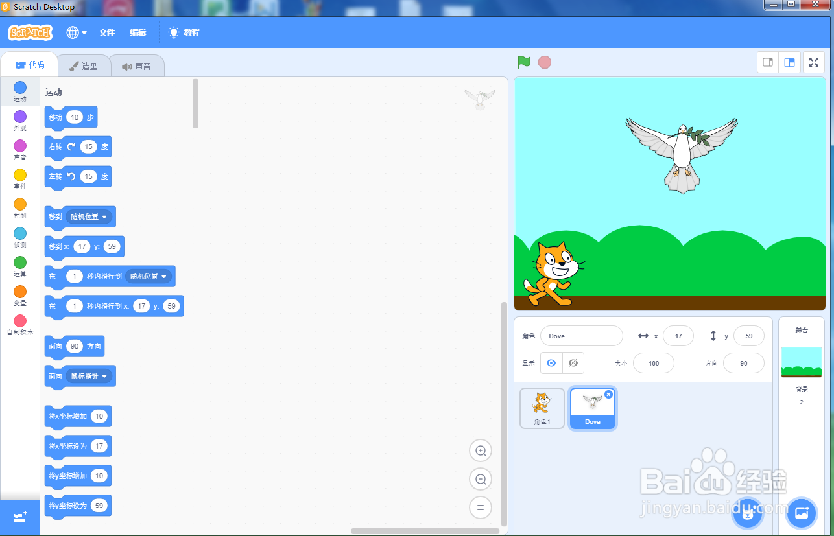Delete the Dove sprite

608,394
